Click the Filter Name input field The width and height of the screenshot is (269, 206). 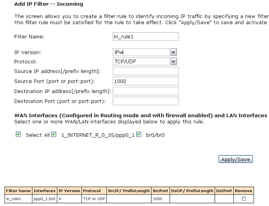[x=146, y=37]
